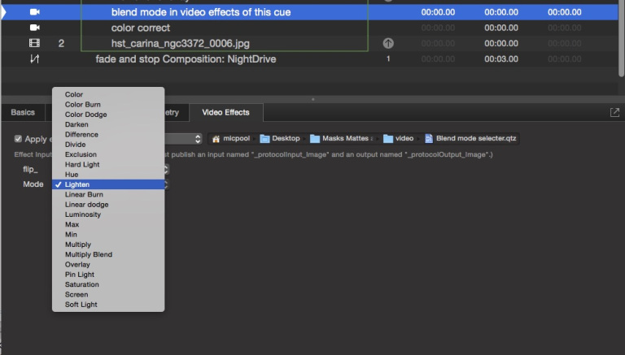
Task: Pick the Overlay blend mode option
Action: pos(77,265)
